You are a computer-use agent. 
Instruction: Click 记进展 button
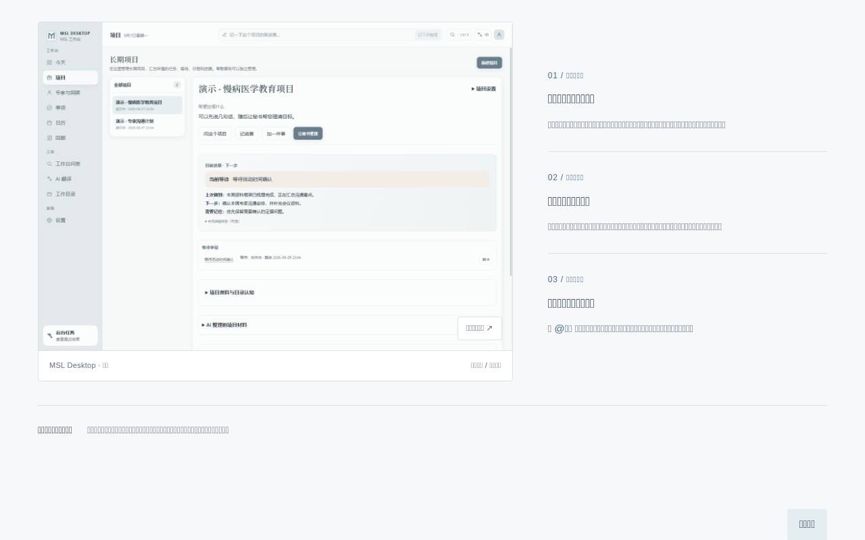(247, 134)
